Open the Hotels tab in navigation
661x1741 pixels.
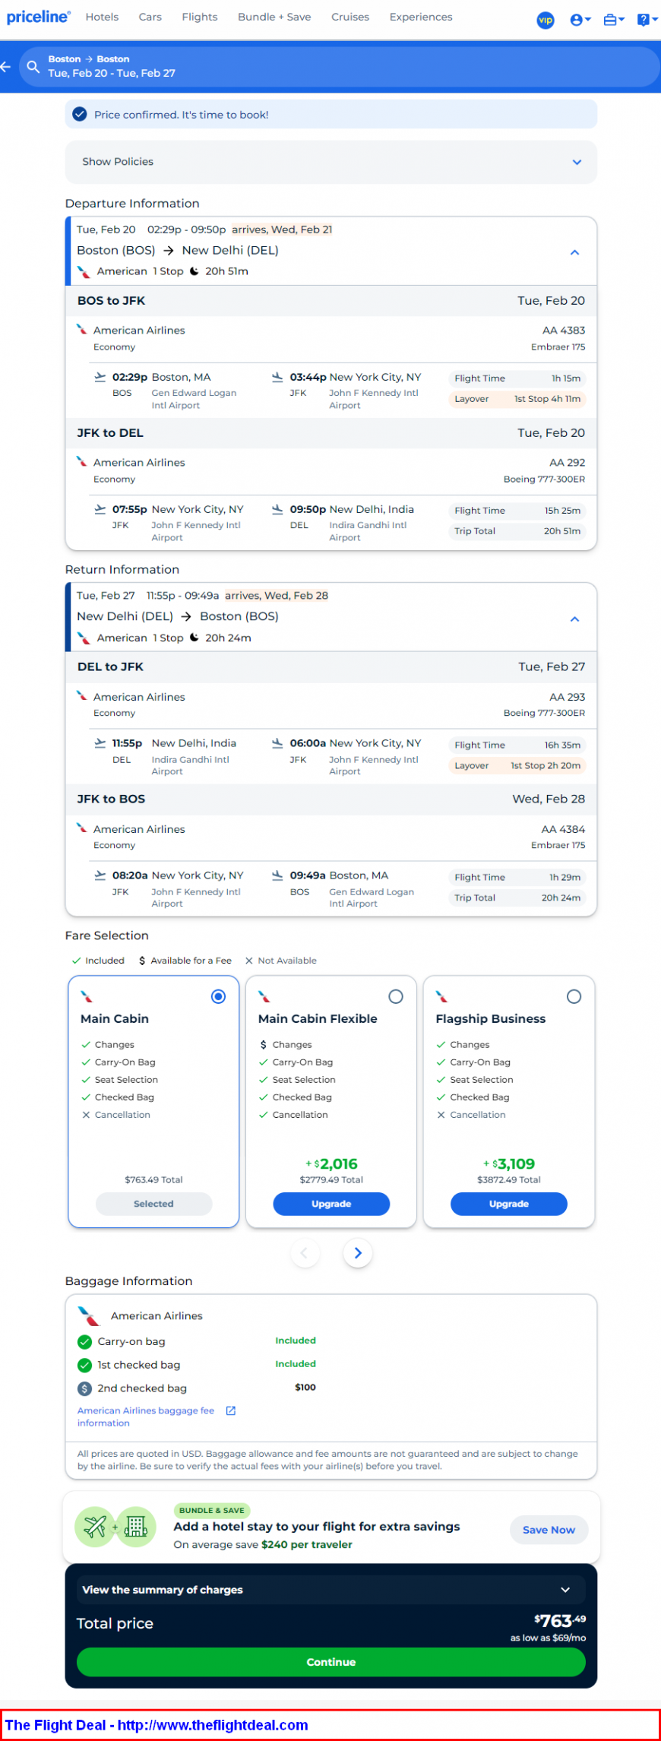(103, 17)
